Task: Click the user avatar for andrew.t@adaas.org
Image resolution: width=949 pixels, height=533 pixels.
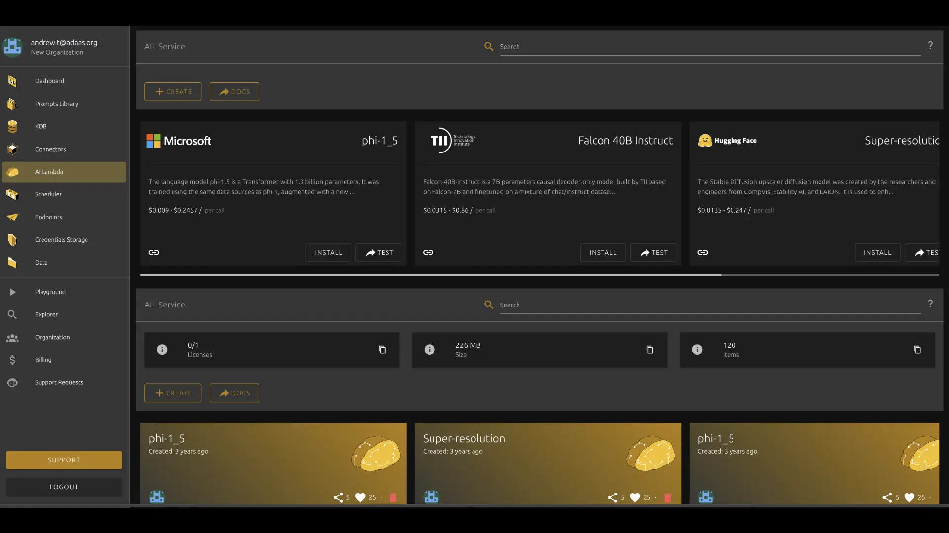Action: 12,47
